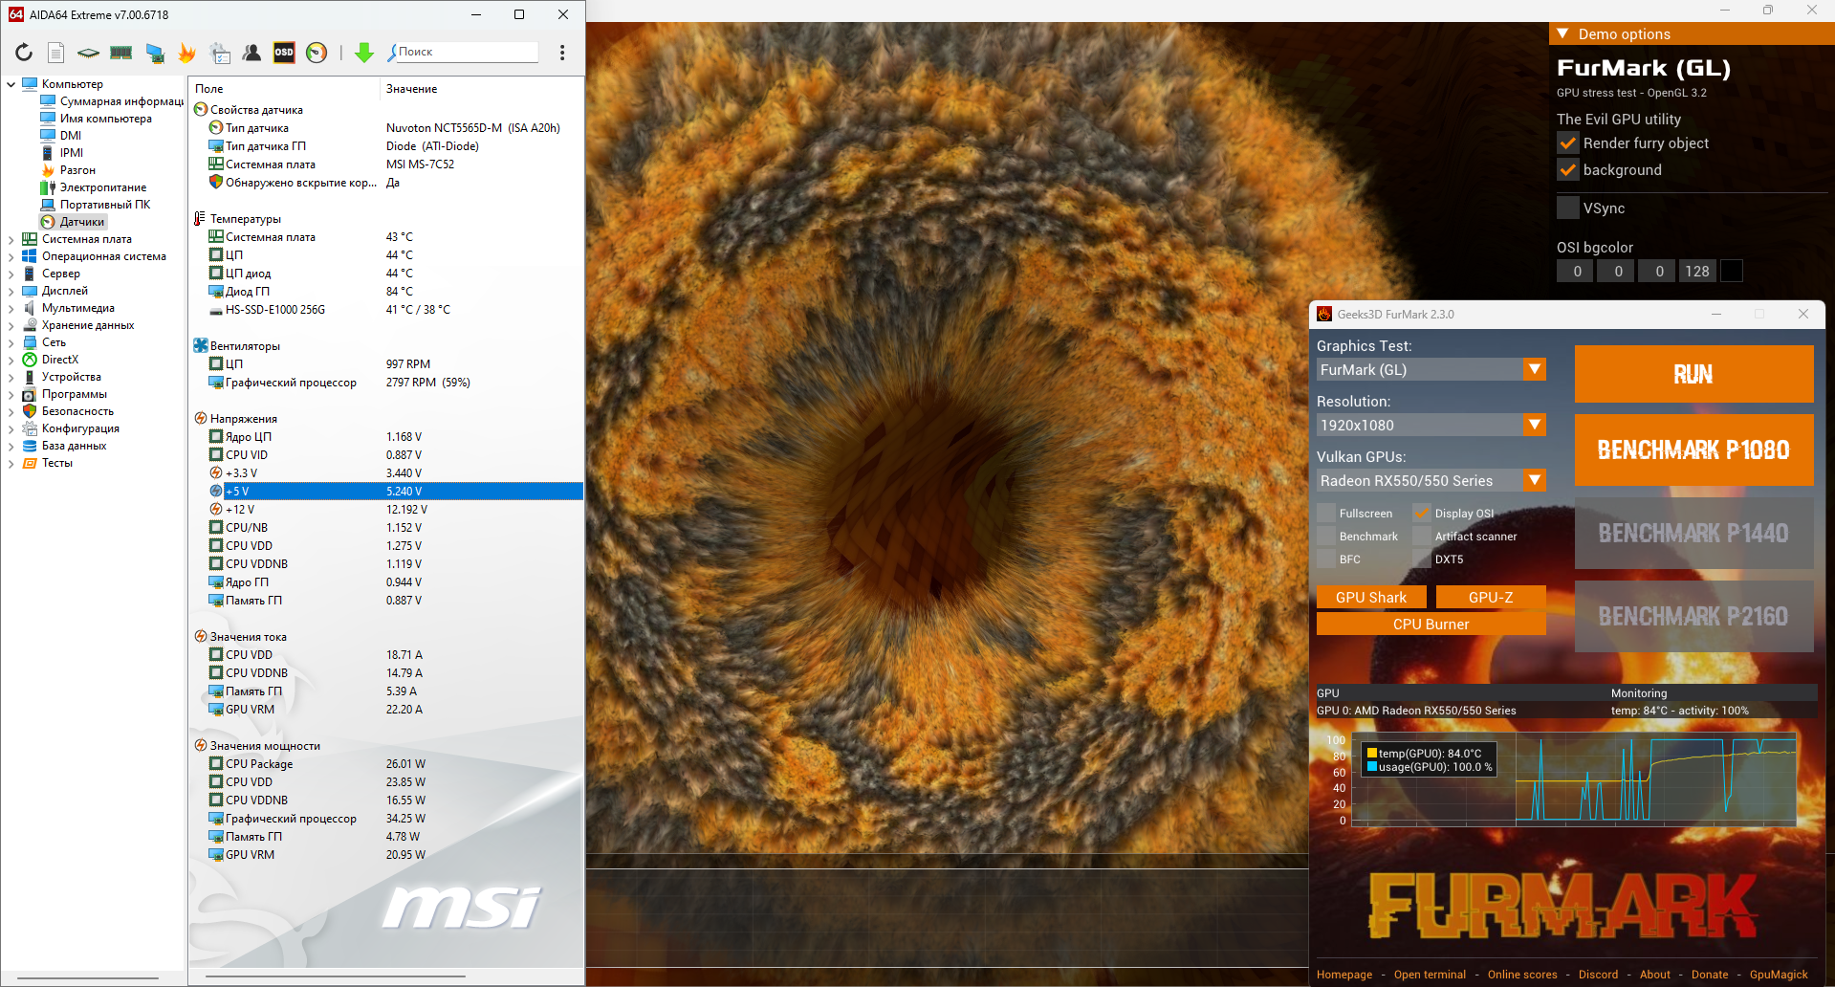
Task: Collapse the Demo options panel triangle
Action: tap(1562, 33)
